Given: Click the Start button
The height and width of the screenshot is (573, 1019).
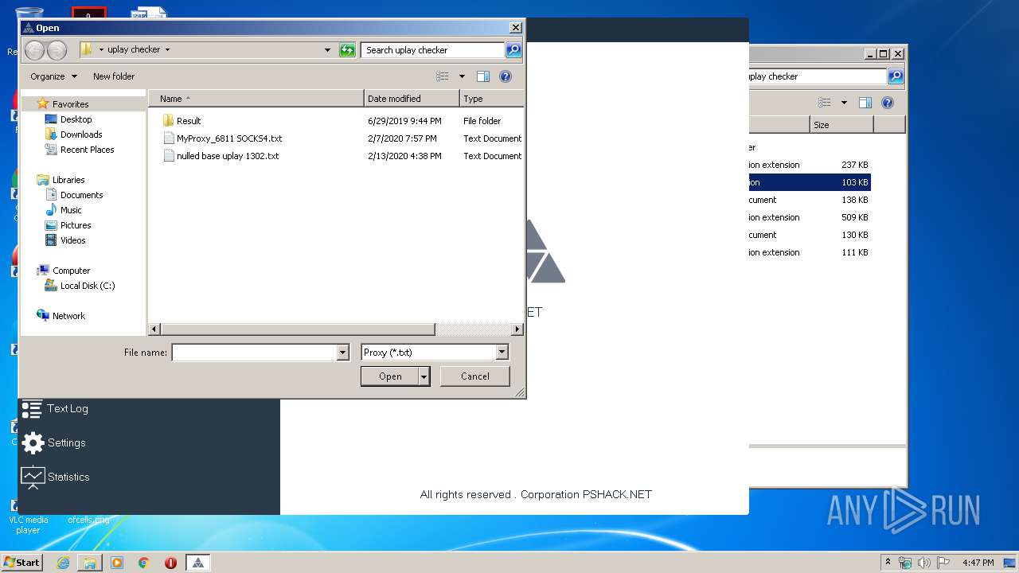Looking at the screenshot, I should [x=21, y=563].
